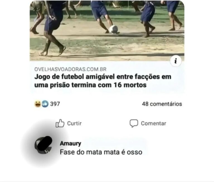Click the info "i" icon on link preview
Viewport: 214px width, 182px height.
pyautogui.click(x=176, y=61)
